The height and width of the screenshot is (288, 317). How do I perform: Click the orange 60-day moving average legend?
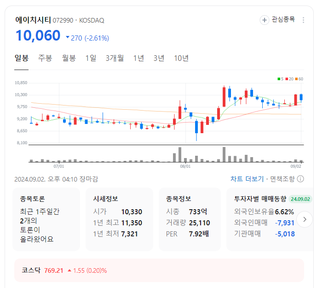point(299,79)
